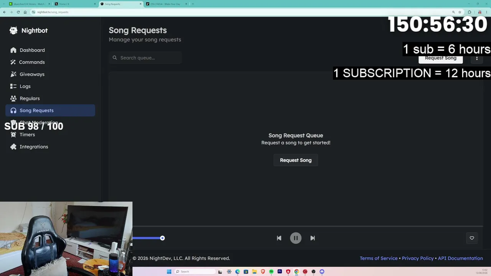The image size is (491, 276).
Task: Switch to the Home / X tab
Action: (x=75, y=4)
